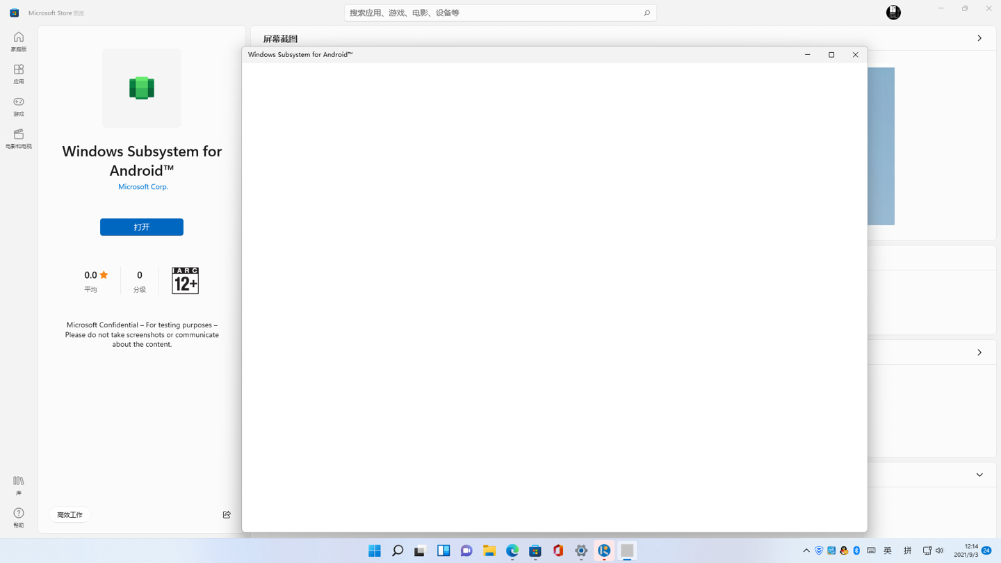Click the search magnifier icon in Store

[646, 13]
